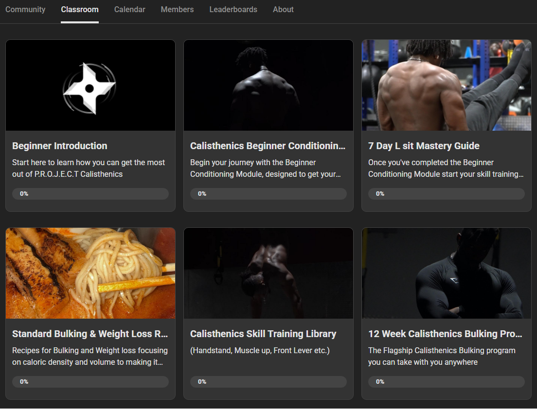Open Standard Bulking & Weight Loss title
This screenshot has width=537, height=409.
90,334
